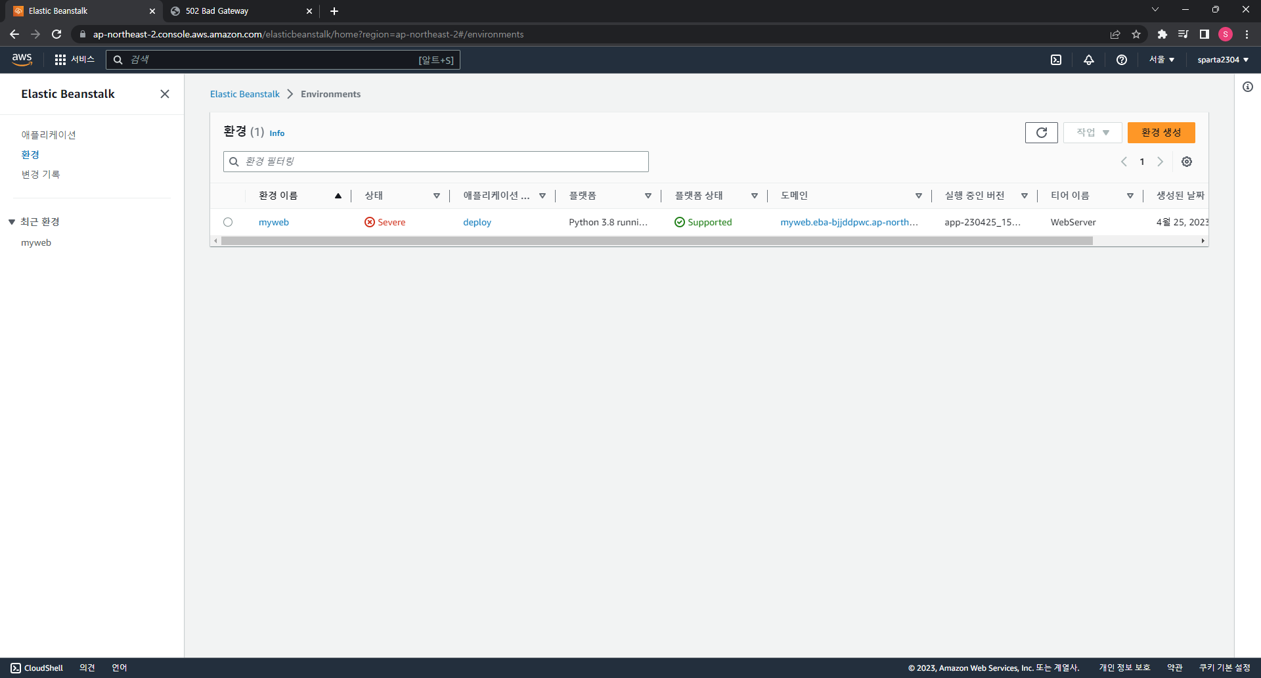Open 환경 in the sidebar

tap(30, 154)
